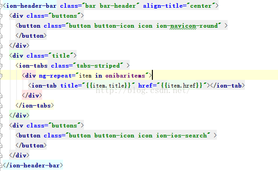Click the tabs-striped class value

pyautogui.click(x=98, y=66)
